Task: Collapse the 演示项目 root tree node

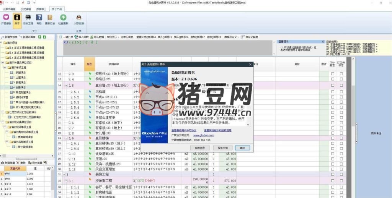Action: (x=2, y=43)
